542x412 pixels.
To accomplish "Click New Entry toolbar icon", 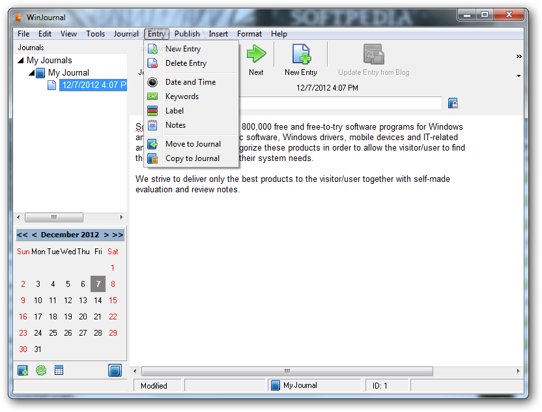I will (x=301, y=54).
